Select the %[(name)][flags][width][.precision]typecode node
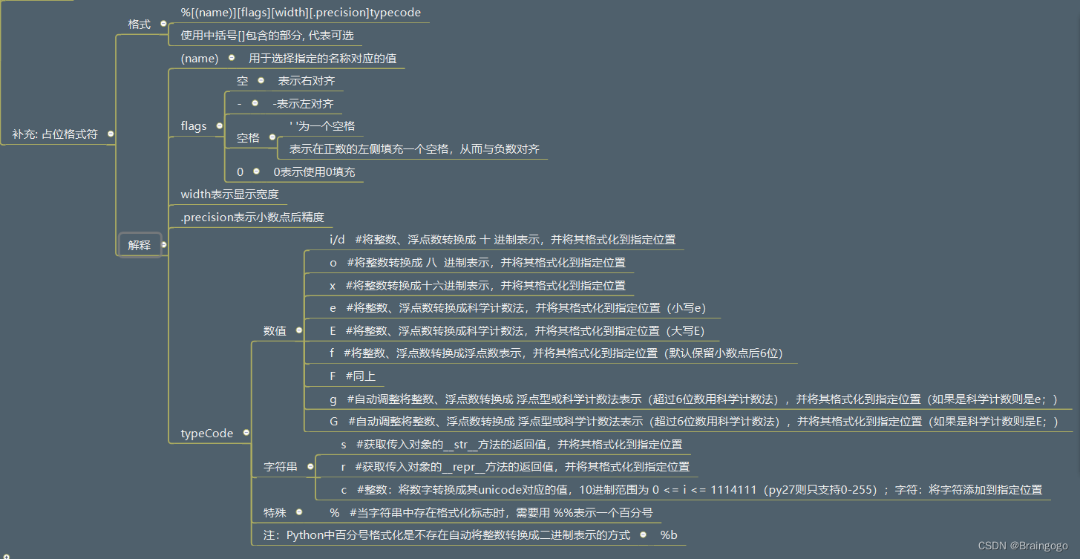This screenshot has height=559, width=1080. [x=301, y=13]
